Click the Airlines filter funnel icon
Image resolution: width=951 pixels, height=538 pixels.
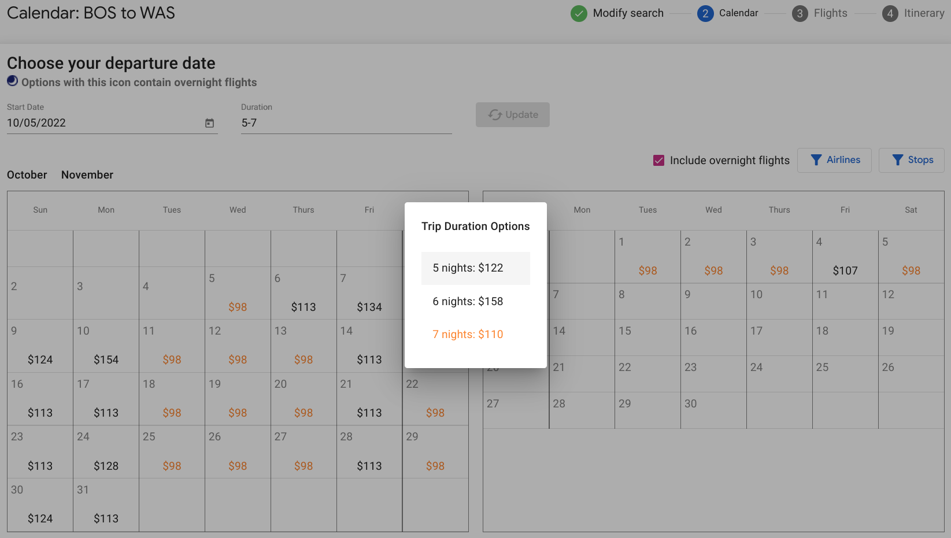816,160
